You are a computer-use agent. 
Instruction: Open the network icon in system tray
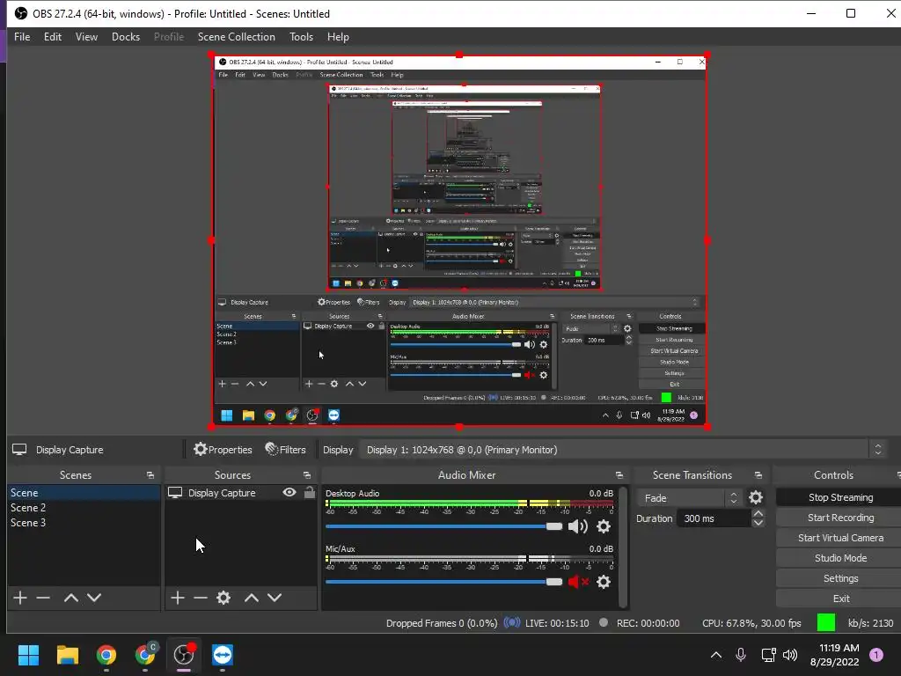(768, 655)
